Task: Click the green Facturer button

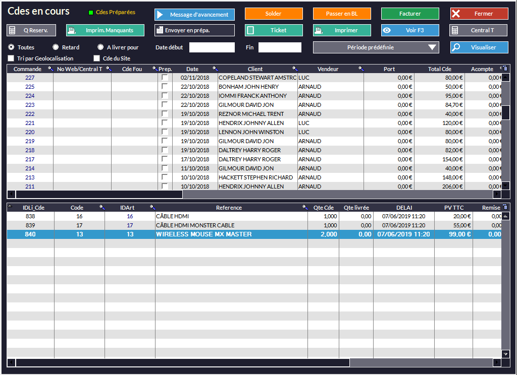Action: click(x=409, y=14)
